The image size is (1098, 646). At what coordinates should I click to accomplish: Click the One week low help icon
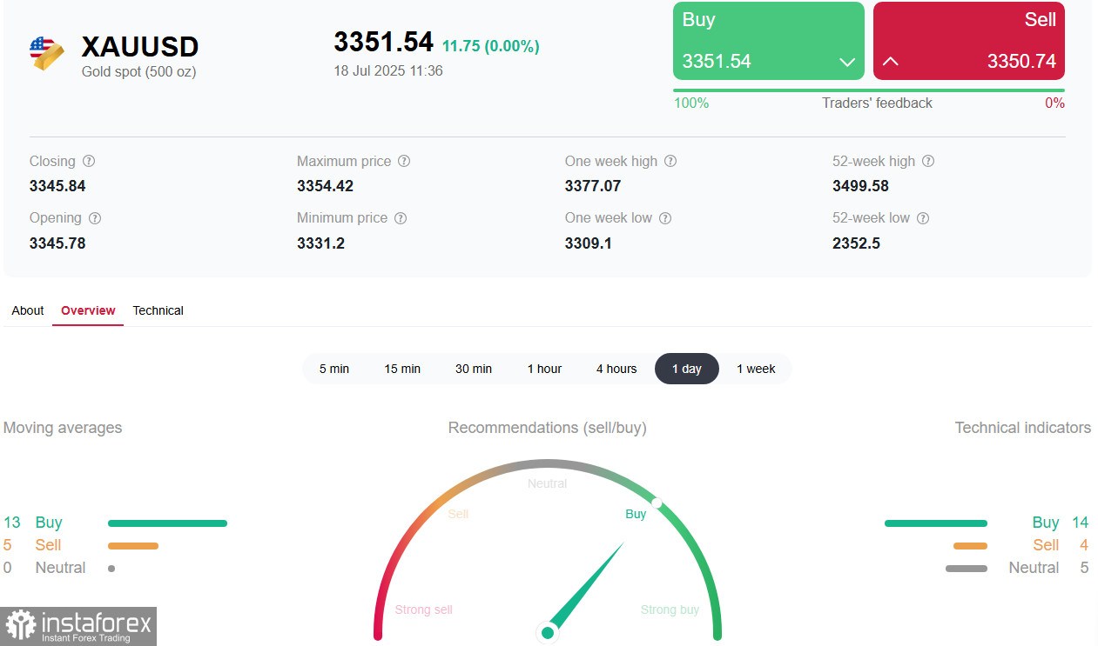click(x=665, y=218)
